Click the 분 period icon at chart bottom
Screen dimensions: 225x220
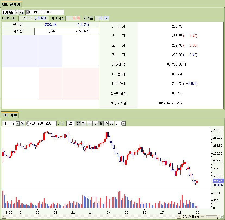coord(185,216)
